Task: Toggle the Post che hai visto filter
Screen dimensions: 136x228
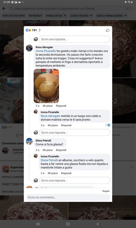Action: (x=14, y=16)
